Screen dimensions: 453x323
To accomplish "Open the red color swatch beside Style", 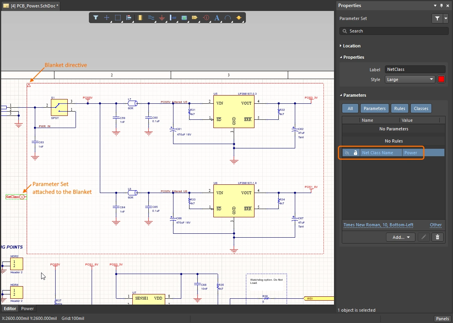I will click(441, 79).
